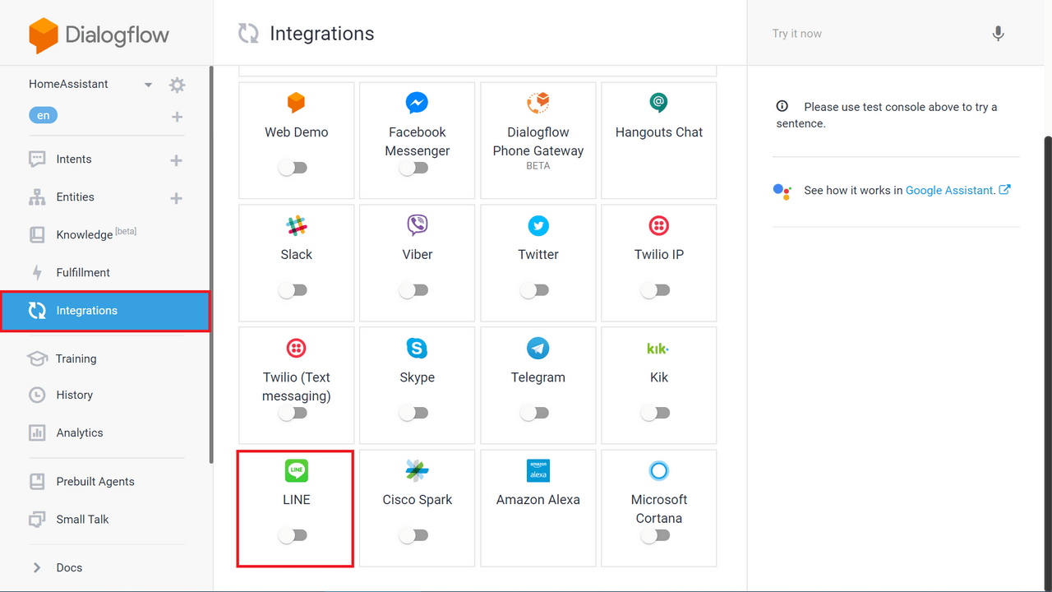This screenshot has width=1052, height=592.
Task: Activate the microphone in Try it now
Action: [998, 34]
